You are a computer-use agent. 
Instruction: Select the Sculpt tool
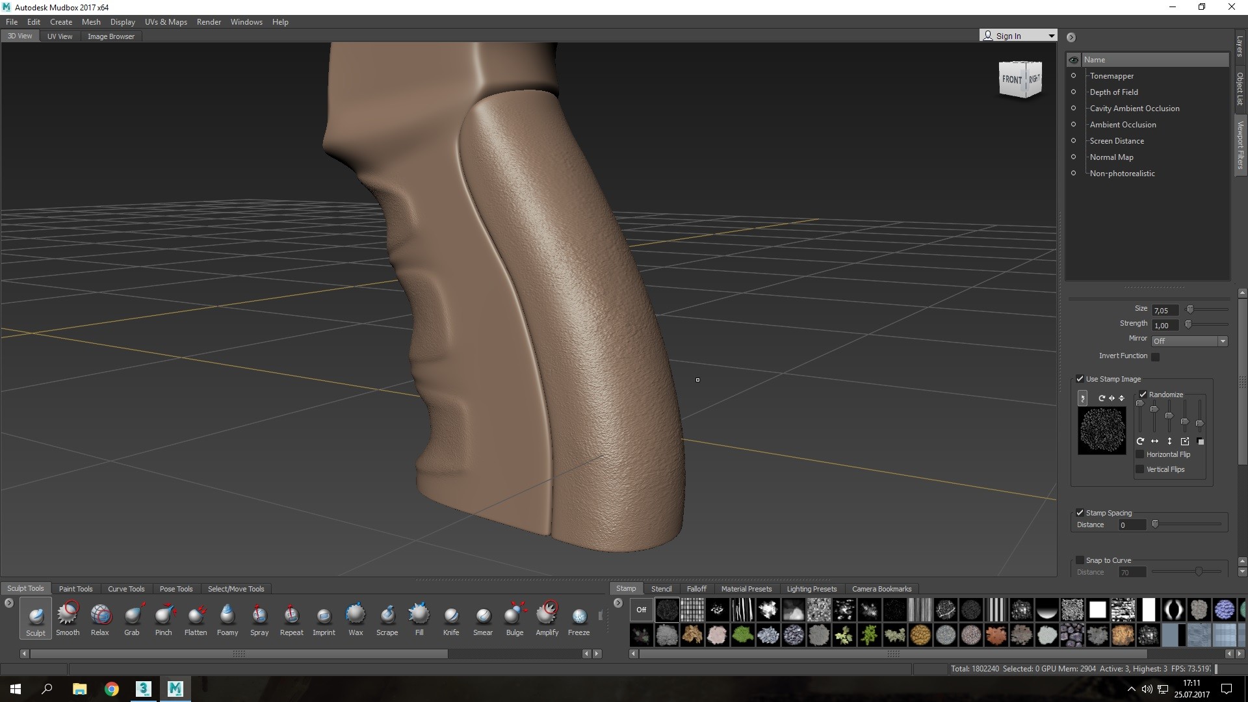pyautogui.click(x=36, y=618)
